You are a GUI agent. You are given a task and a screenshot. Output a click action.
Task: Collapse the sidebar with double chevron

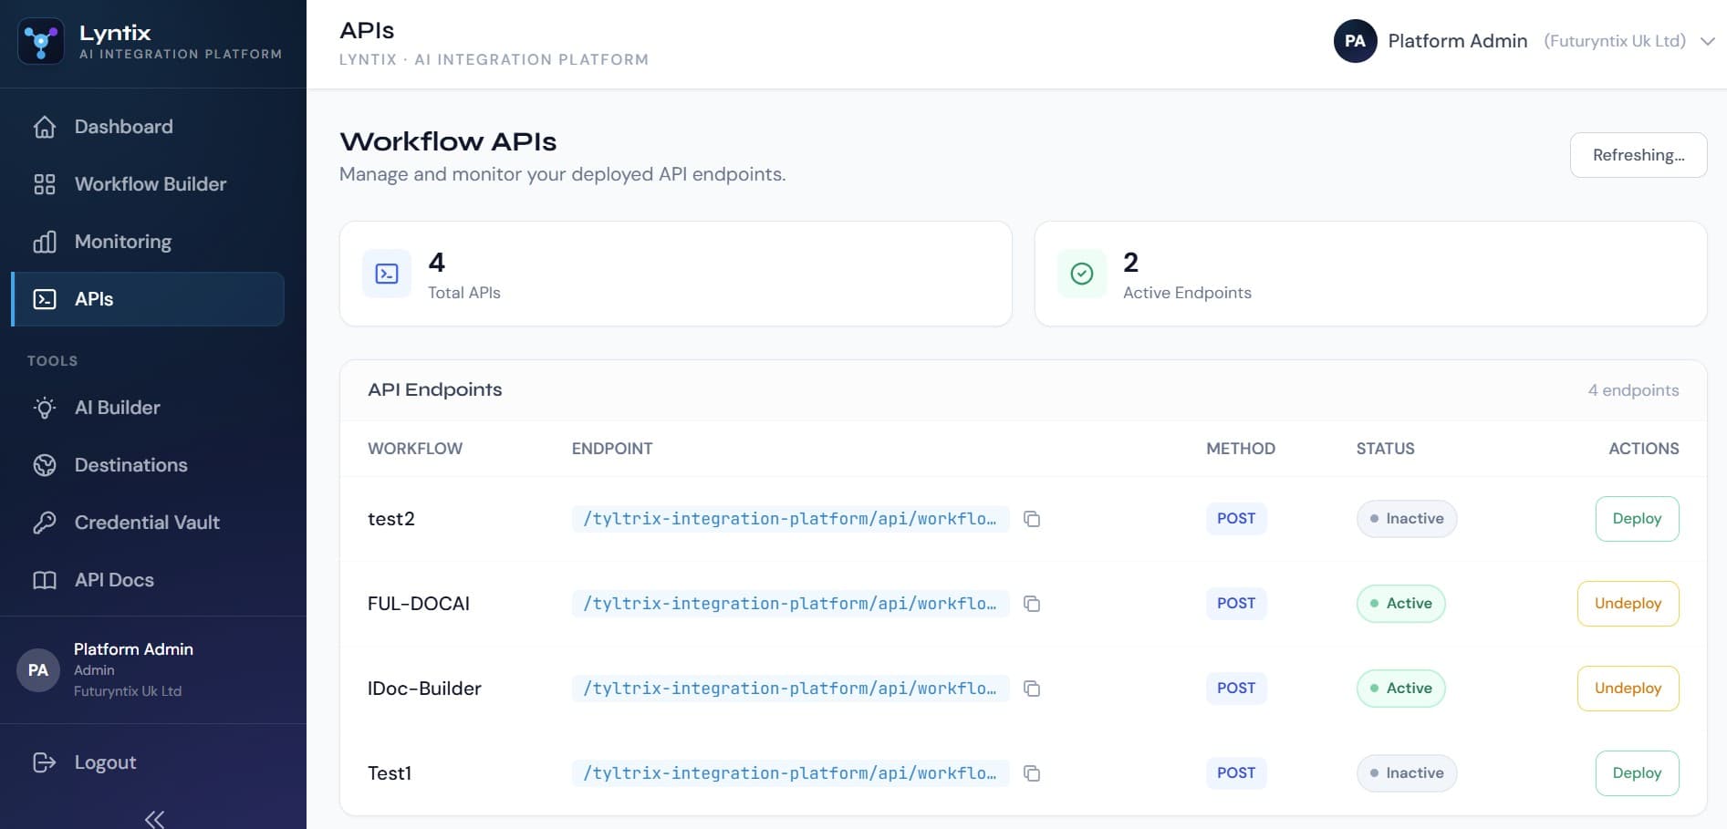[154, 819]
